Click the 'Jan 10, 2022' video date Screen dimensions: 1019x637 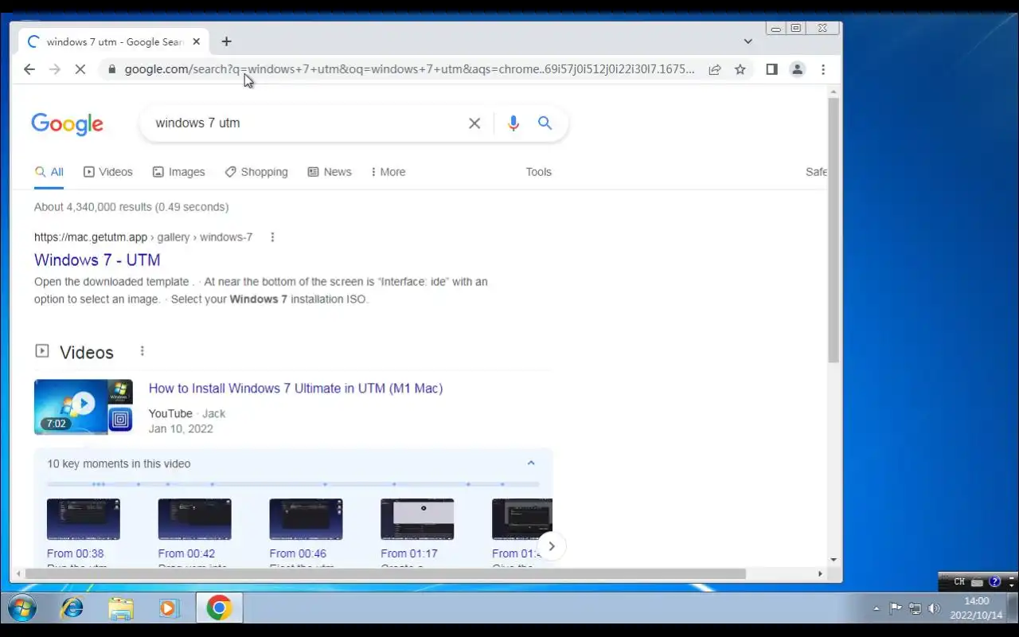coord(181,428)
